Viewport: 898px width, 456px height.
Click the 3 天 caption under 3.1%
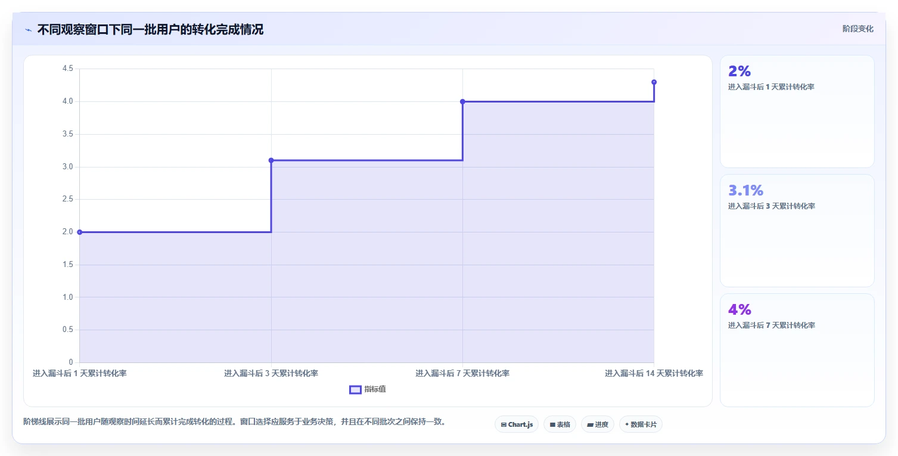point(771,206)
